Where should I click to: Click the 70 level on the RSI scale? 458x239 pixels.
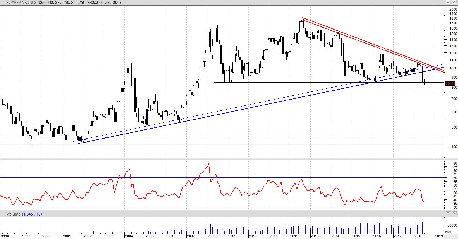pyautogui.click(x=455, y=178)
